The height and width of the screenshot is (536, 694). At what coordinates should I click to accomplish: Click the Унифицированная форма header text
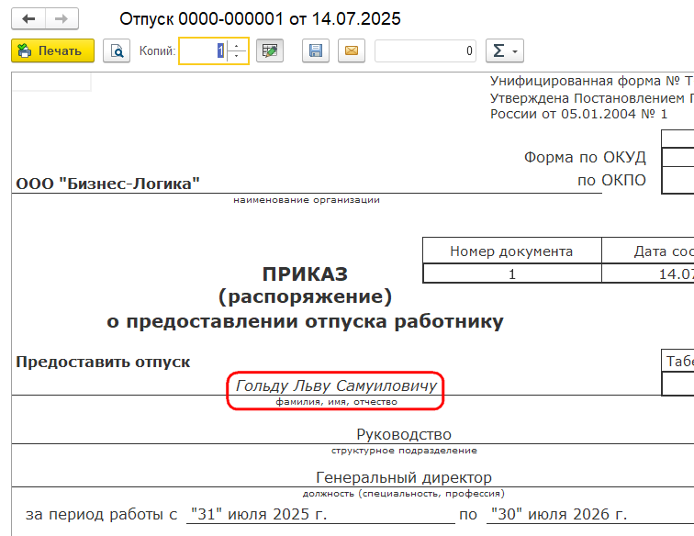click(592, 81)
